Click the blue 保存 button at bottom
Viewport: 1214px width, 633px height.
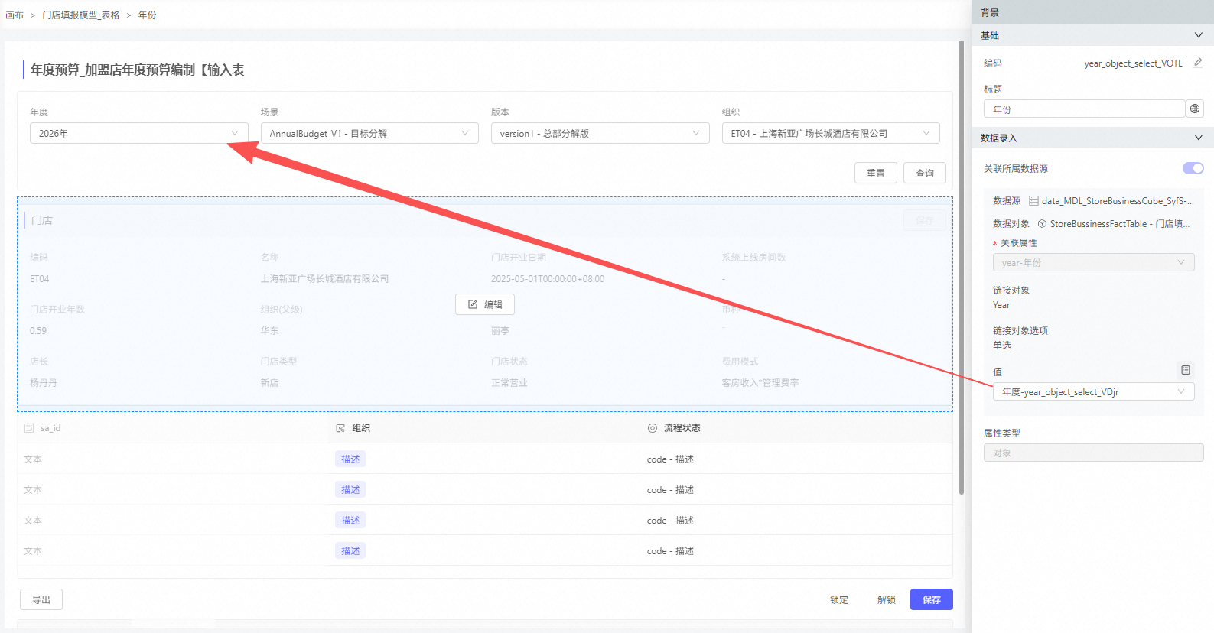point(931,599)
